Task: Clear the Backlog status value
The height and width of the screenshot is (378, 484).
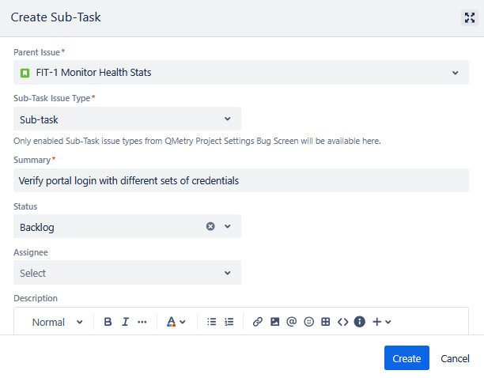Action: point(210,226)
